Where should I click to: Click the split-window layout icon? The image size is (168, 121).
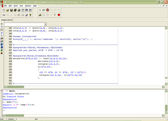27,10
